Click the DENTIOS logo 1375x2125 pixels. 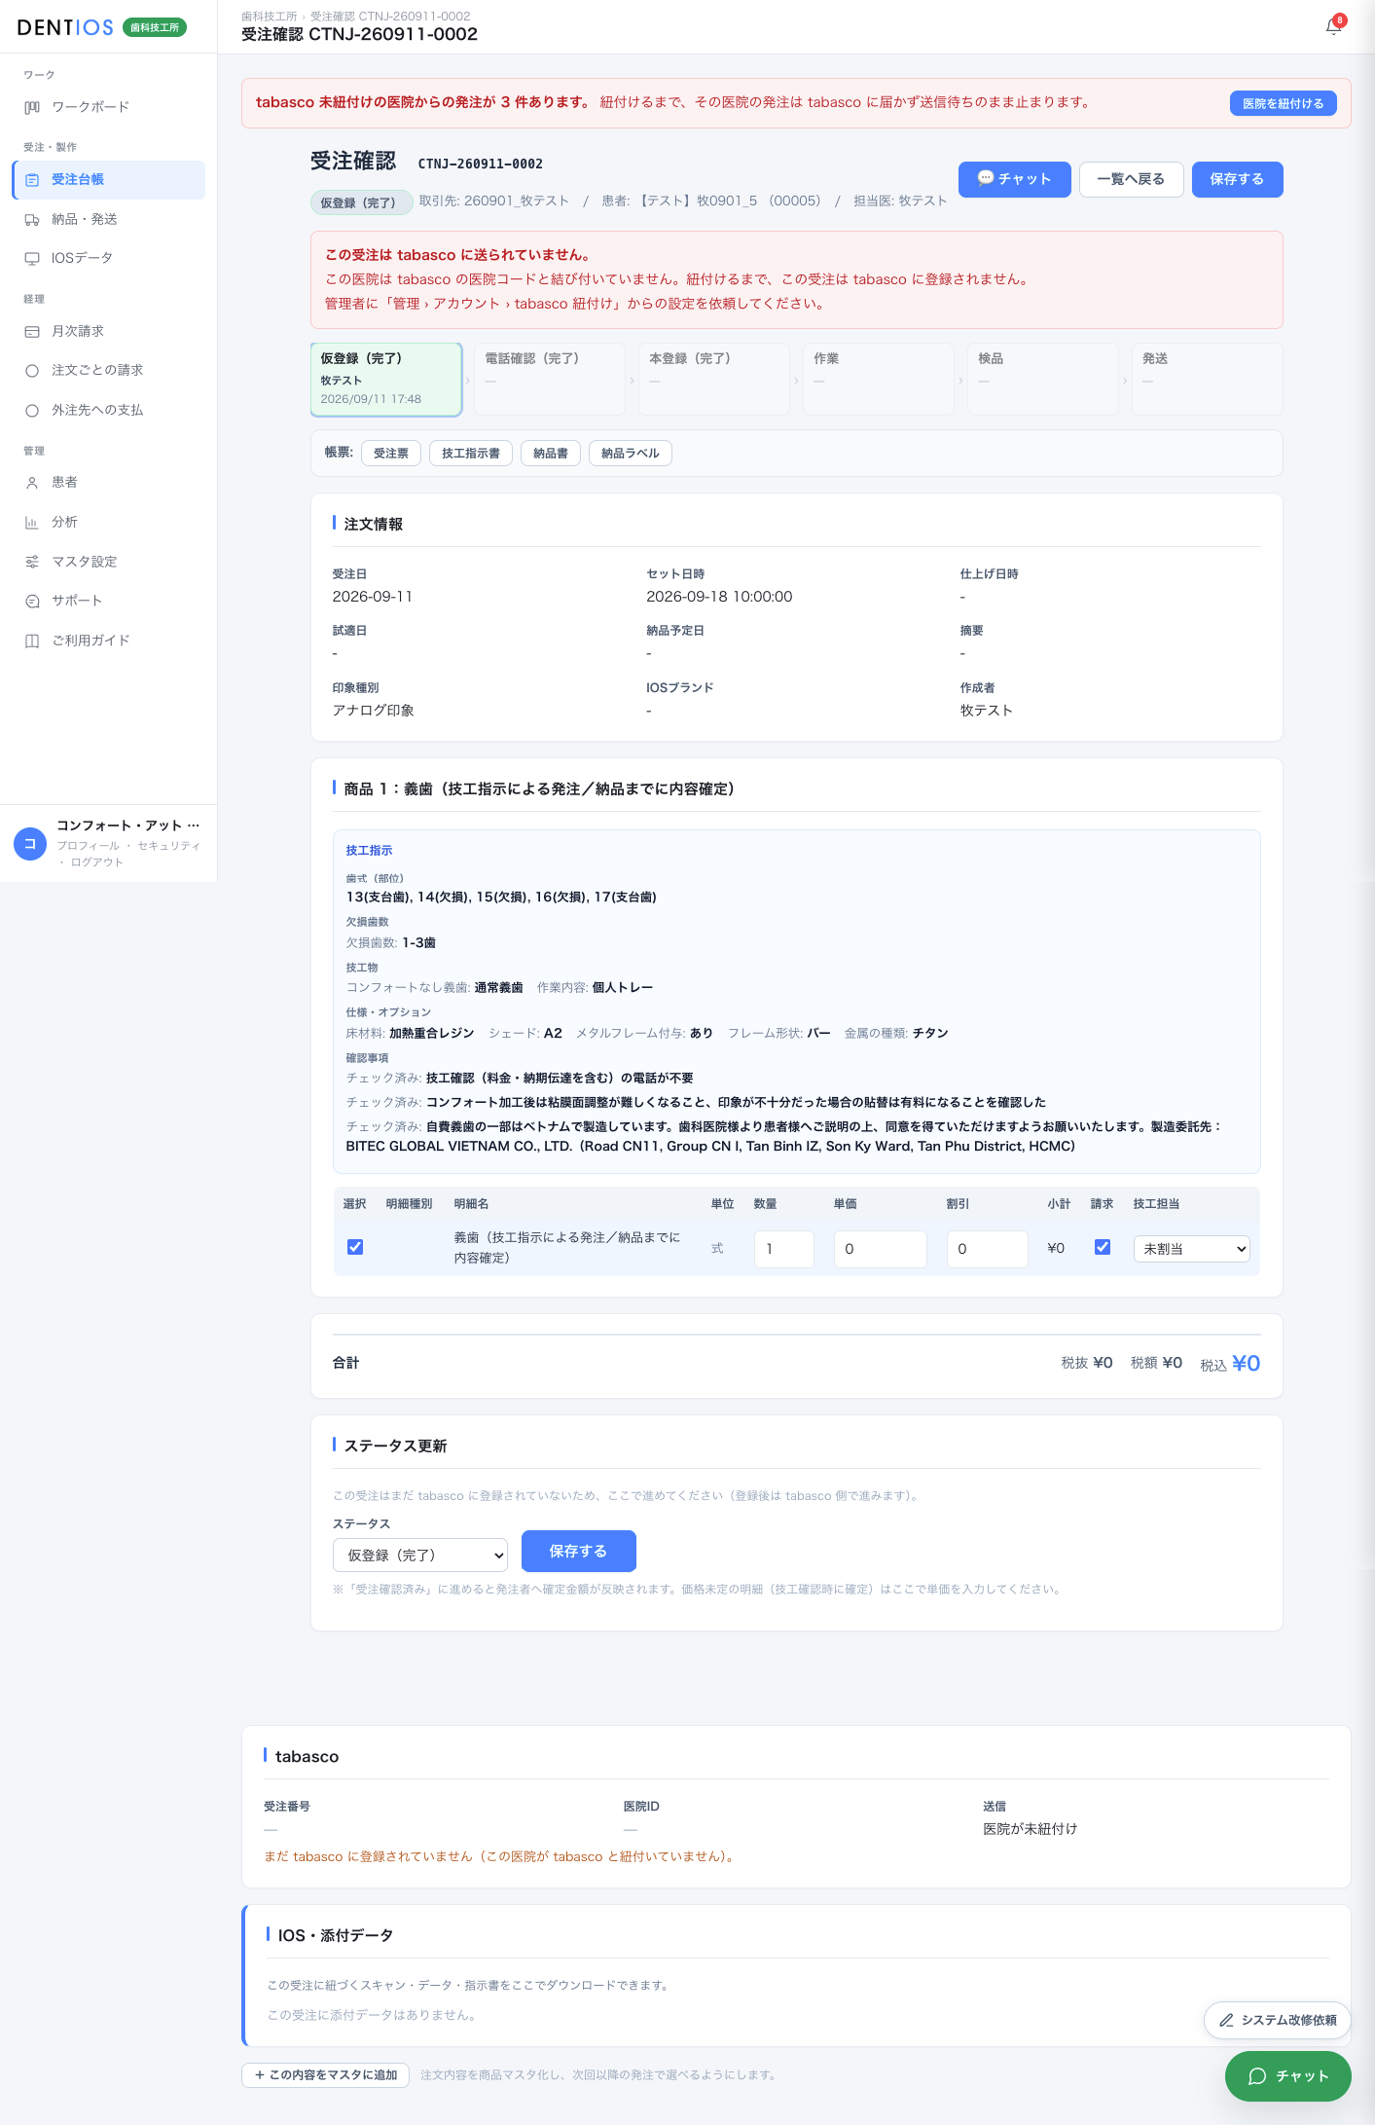click(x=65, y=27)
